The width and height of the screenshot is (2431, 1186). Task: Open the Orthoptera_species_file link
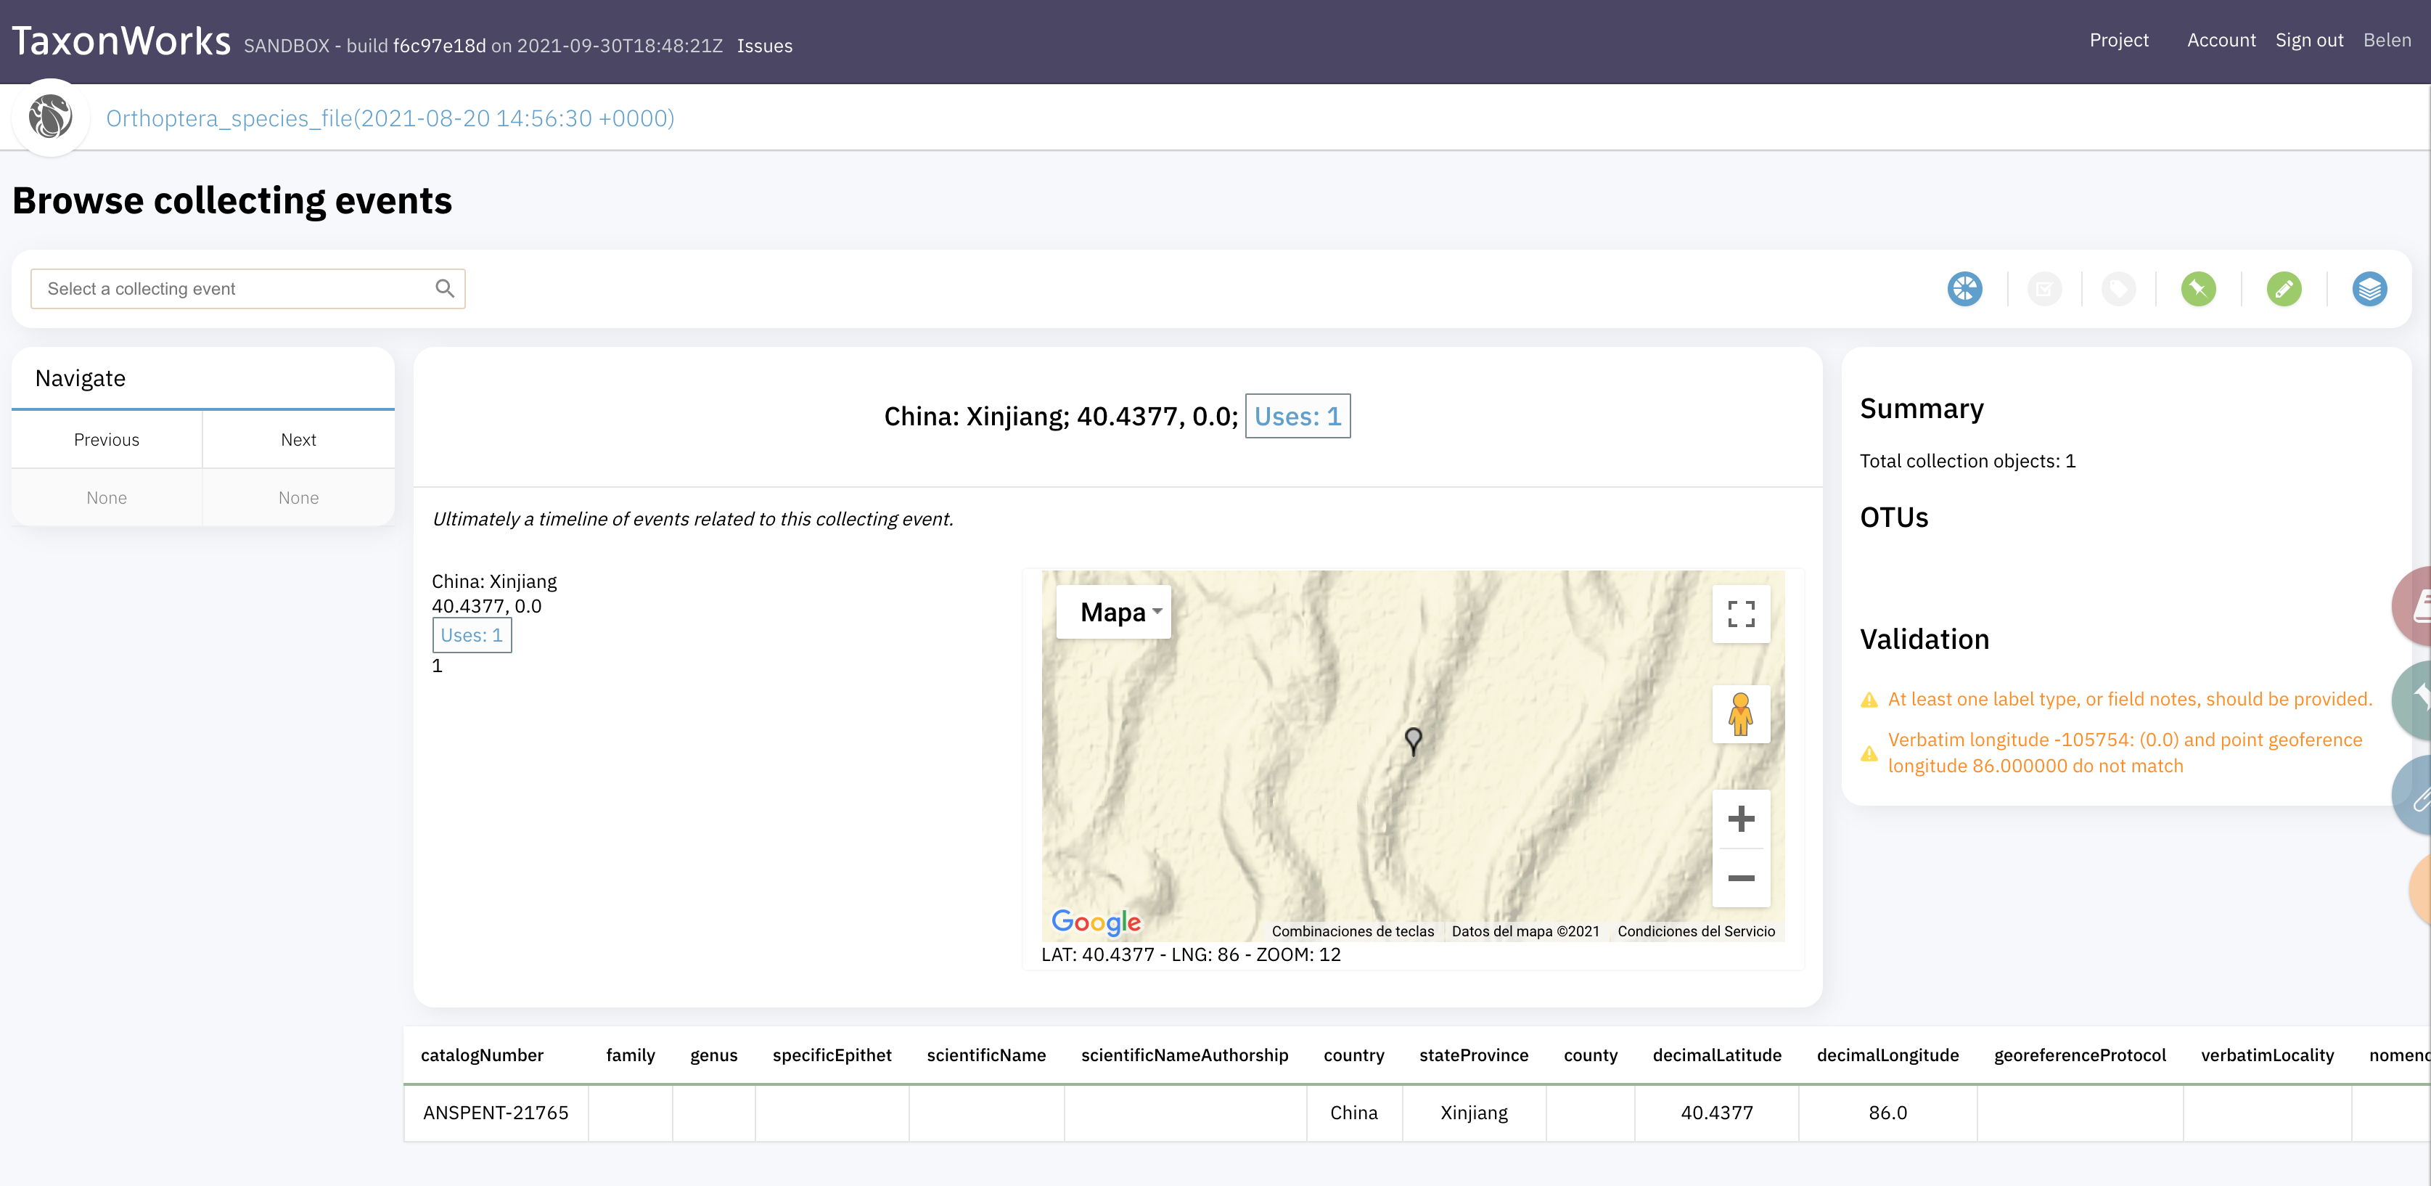pos(389,117)
